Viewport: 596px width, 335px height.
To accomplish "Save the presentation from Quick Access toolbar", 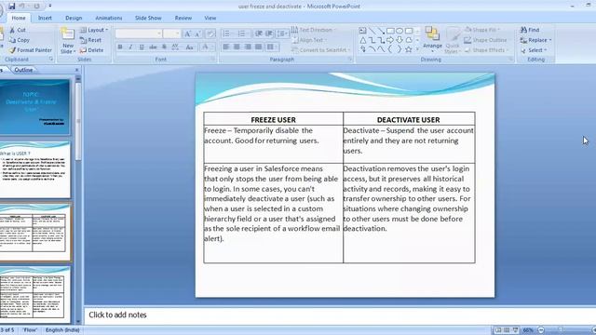I will [12, 7].
